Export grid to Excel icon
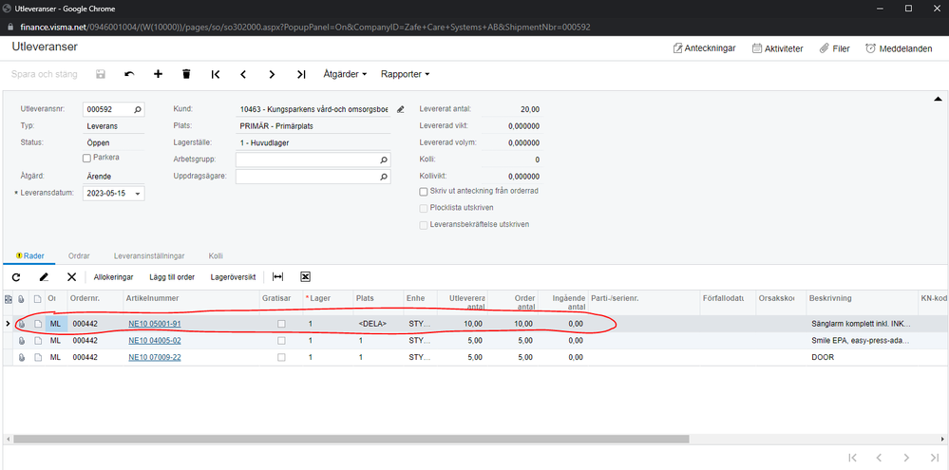The image size is (949, 470). coord(306,277)
